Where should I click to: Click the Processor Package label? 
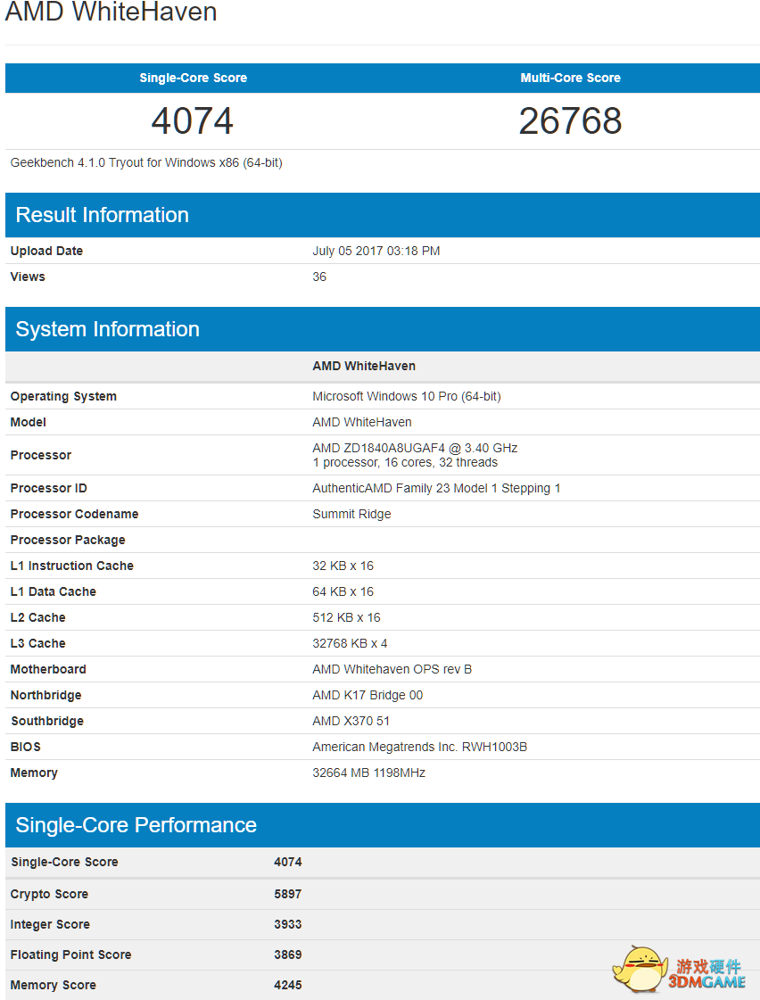[68, 540]
